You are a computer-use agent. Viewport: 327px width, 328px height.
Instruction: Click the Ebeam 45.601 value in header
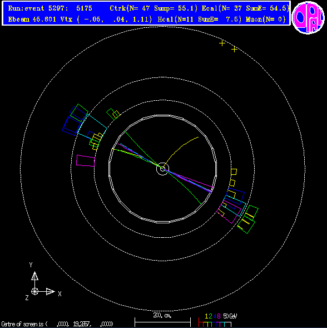point(32,19)
